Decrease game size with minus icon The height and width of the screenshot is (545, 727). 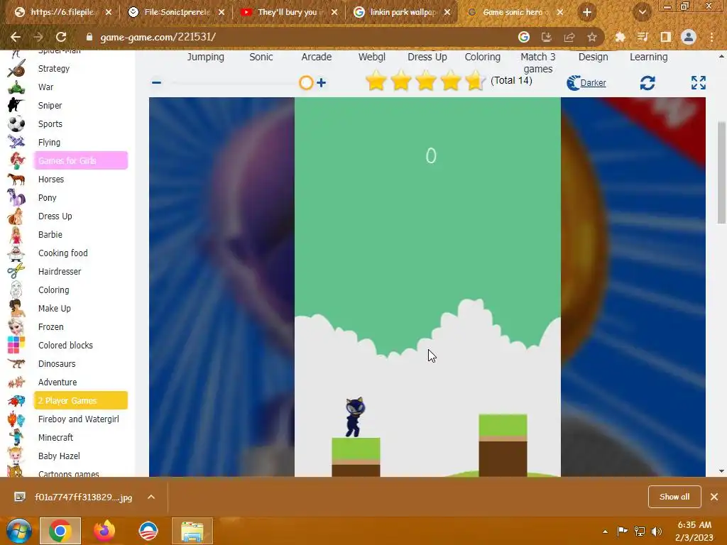pos(157,83)
